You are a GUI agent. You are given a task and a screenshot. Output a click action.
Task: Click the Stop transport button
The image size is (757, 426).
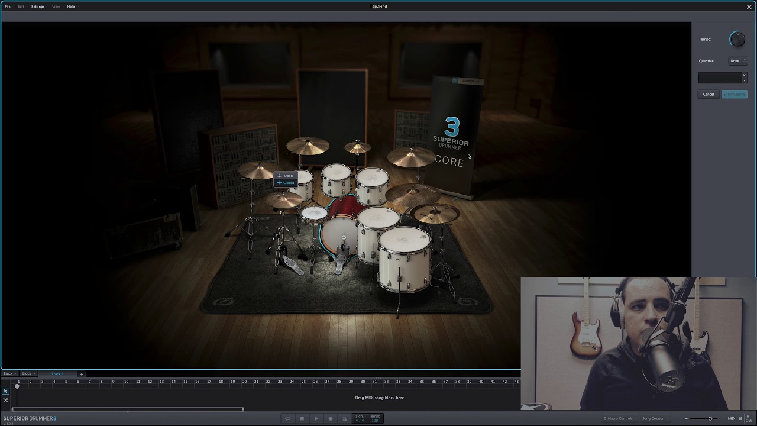pos(302,418)
